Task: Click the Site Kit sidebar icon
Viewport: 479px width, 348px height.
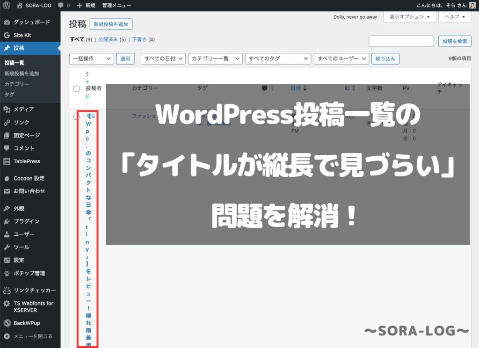Action: [7, 35]
